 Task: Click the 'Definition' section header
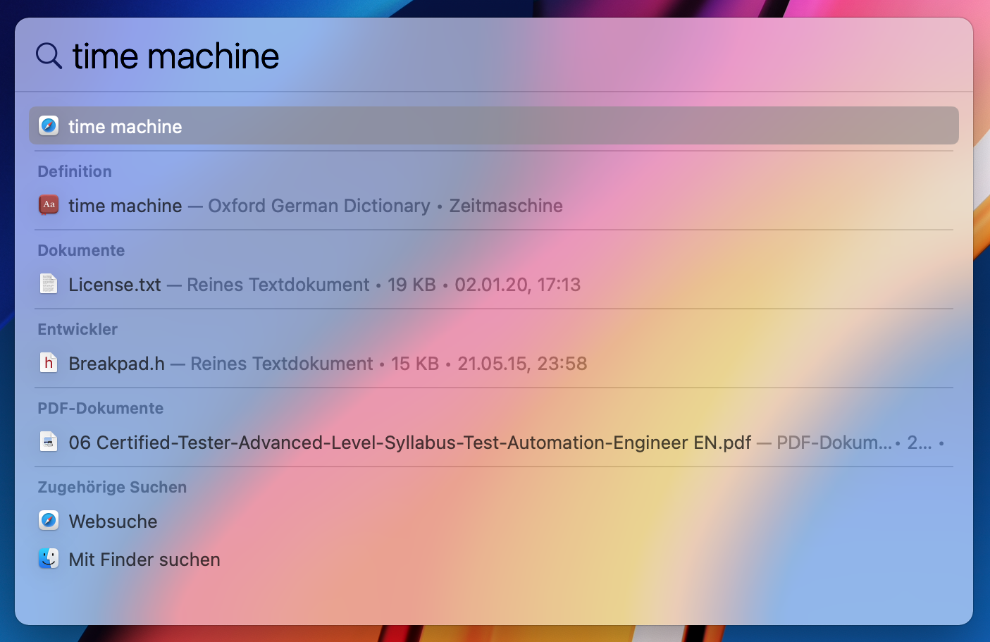[75, 171]
